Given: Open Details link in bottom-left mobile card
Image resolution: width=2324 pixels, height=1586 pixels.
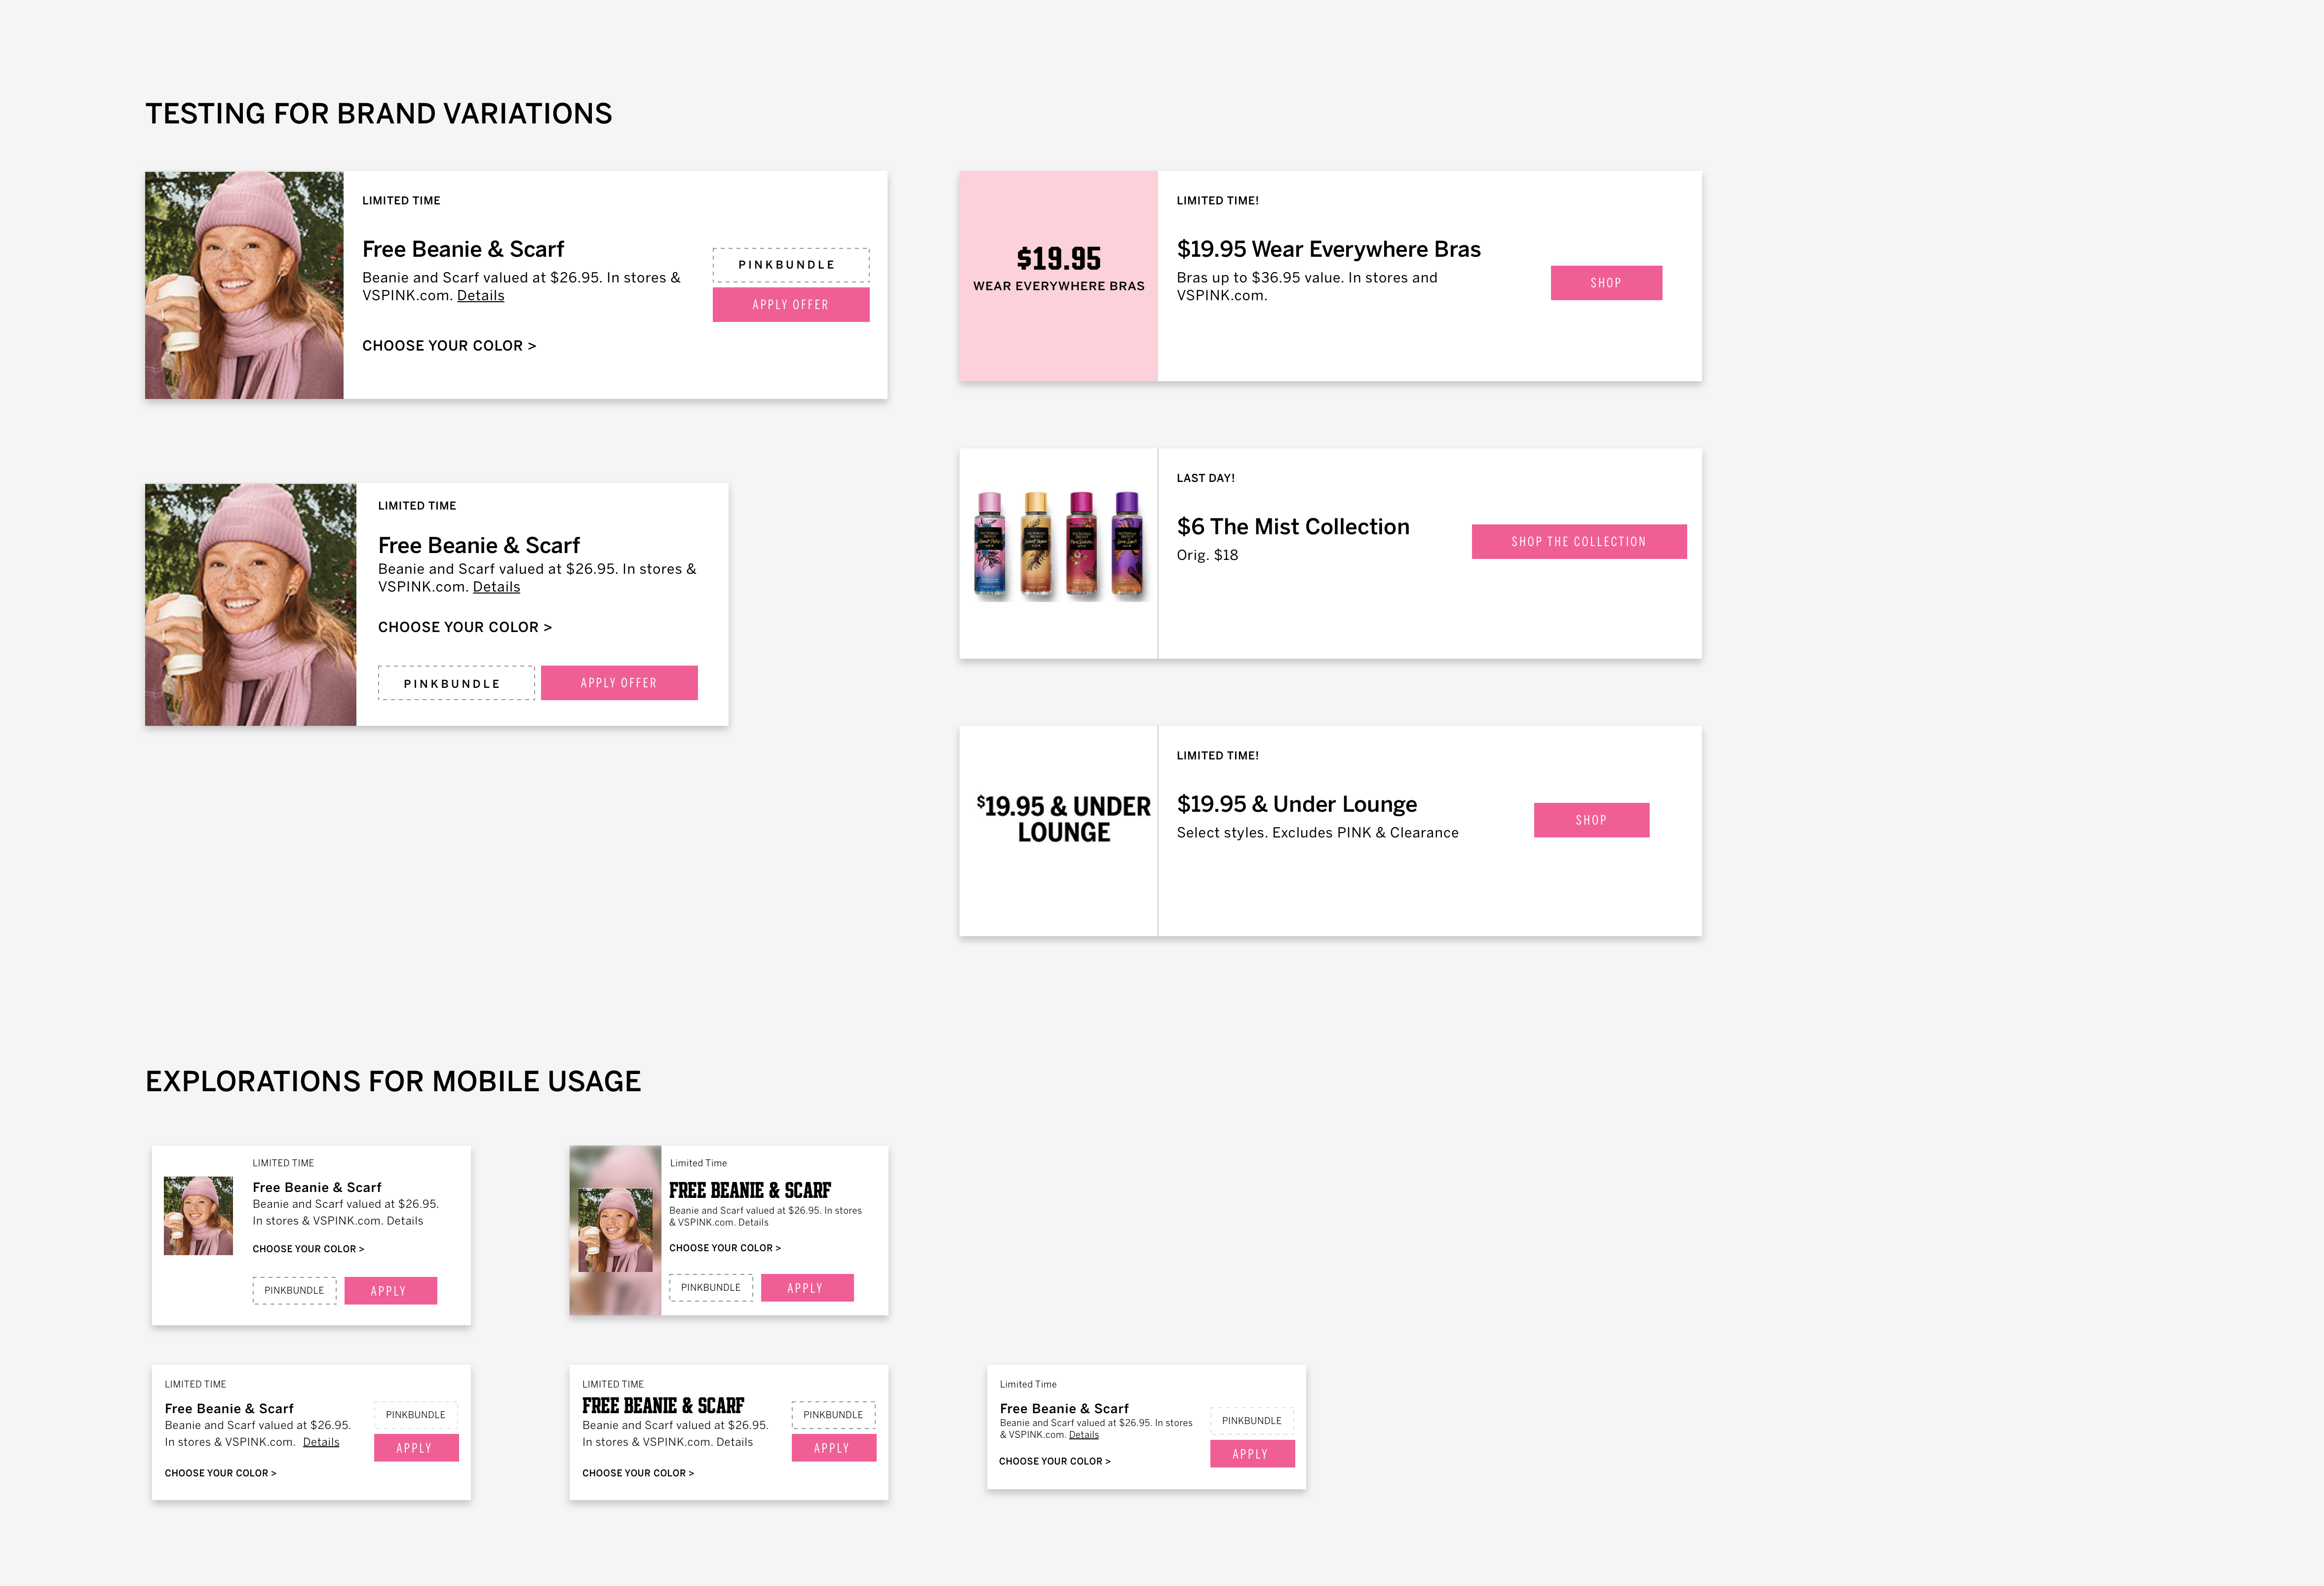Looking at the screenshot, I should pos(321,1441).
